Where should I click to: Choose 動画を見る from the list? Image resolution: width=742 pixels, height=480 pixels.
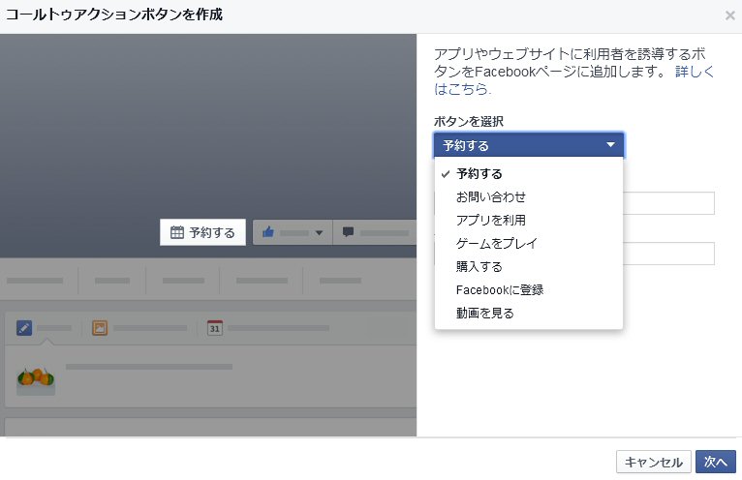[x=529, y=313]
